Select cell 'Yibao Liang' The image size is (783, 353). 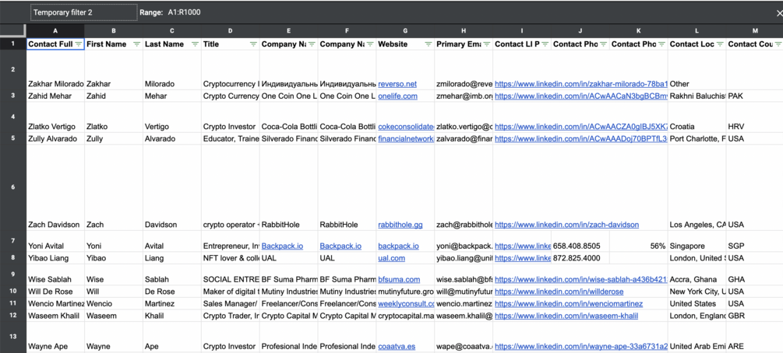55,258
